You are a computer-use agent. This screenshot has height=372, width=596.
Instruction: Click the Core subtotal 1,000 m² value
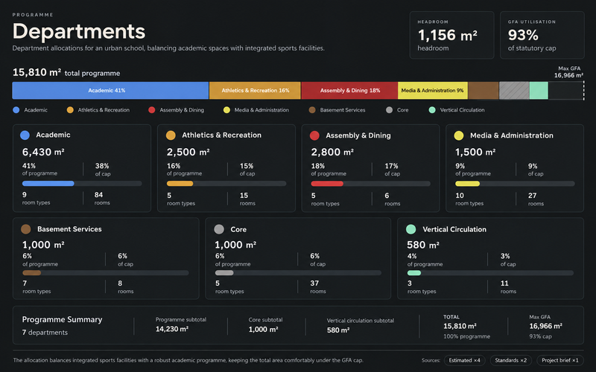pos(263,330)
